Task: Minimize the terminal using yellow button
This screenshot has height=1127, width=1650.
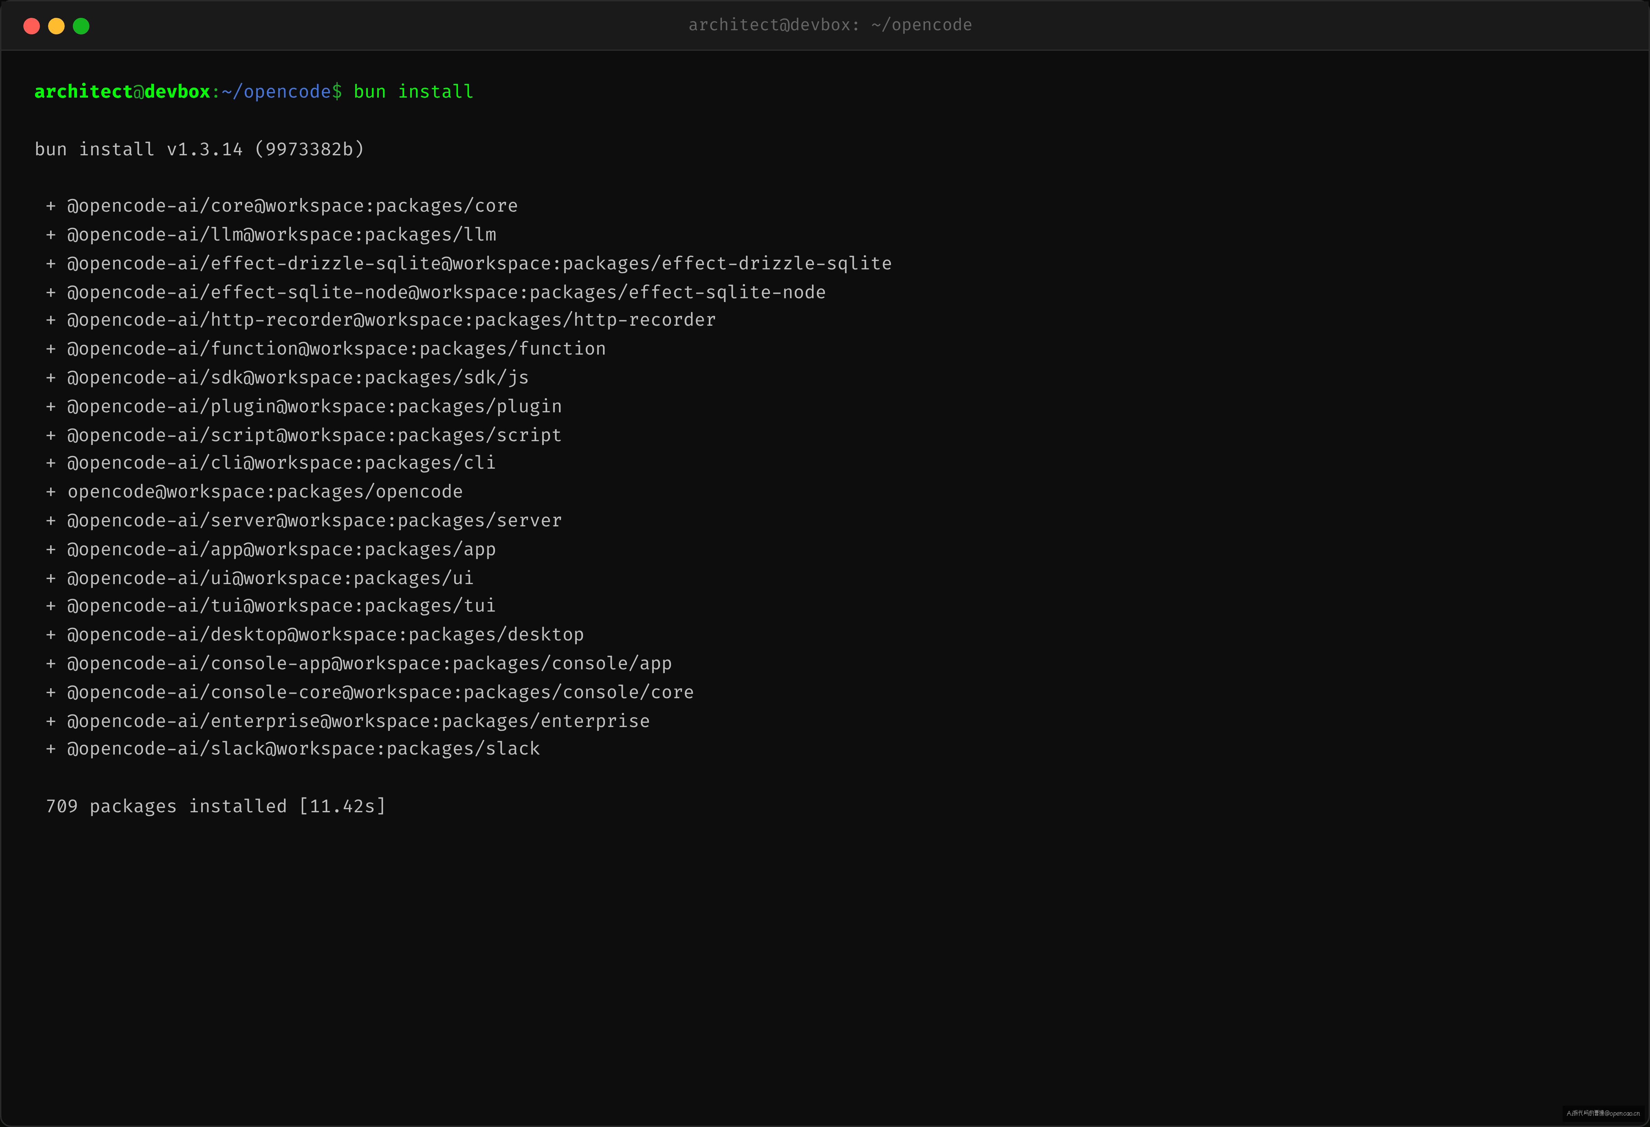Action: point(56,26)
